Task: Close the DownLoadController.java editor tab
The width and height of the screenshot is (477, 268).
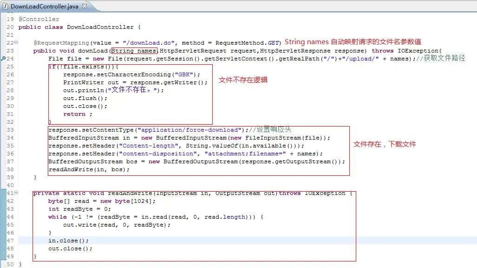Action: pyautogui.click(x=85, y=6)
